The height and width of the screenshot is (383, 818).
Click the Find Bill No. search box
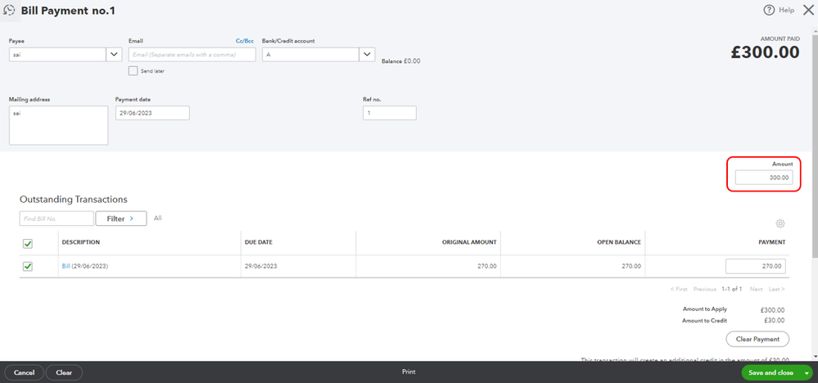coord(56,219)
